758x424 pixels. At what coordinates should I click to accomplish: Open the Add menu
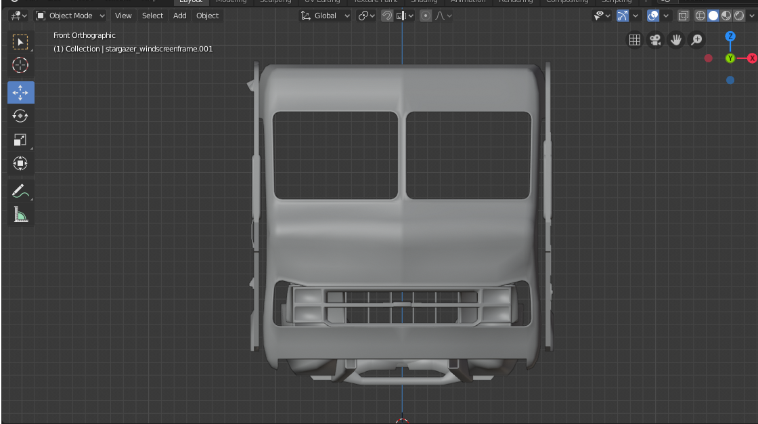click(179, 16)
